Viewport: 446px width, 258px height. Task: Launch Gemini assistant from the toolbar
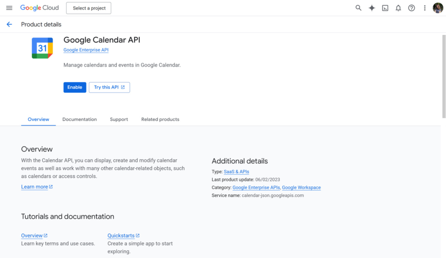[x=372, y=7]
